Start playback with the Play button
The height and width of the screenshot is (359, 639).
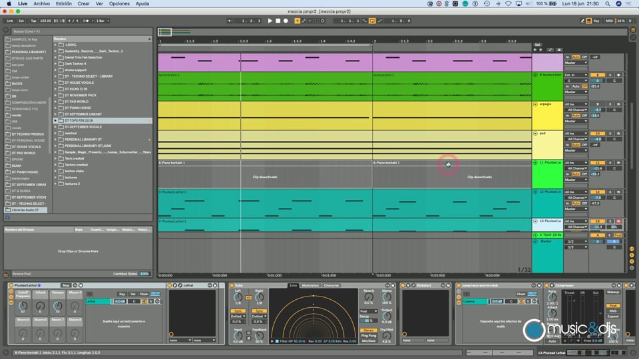pos(270,21)
